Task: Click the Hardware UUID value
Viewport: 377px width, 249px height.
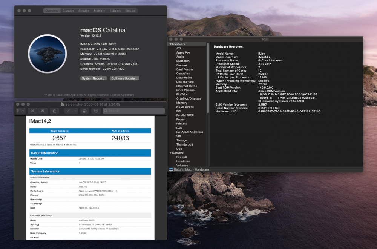Action: pos(289,111)
